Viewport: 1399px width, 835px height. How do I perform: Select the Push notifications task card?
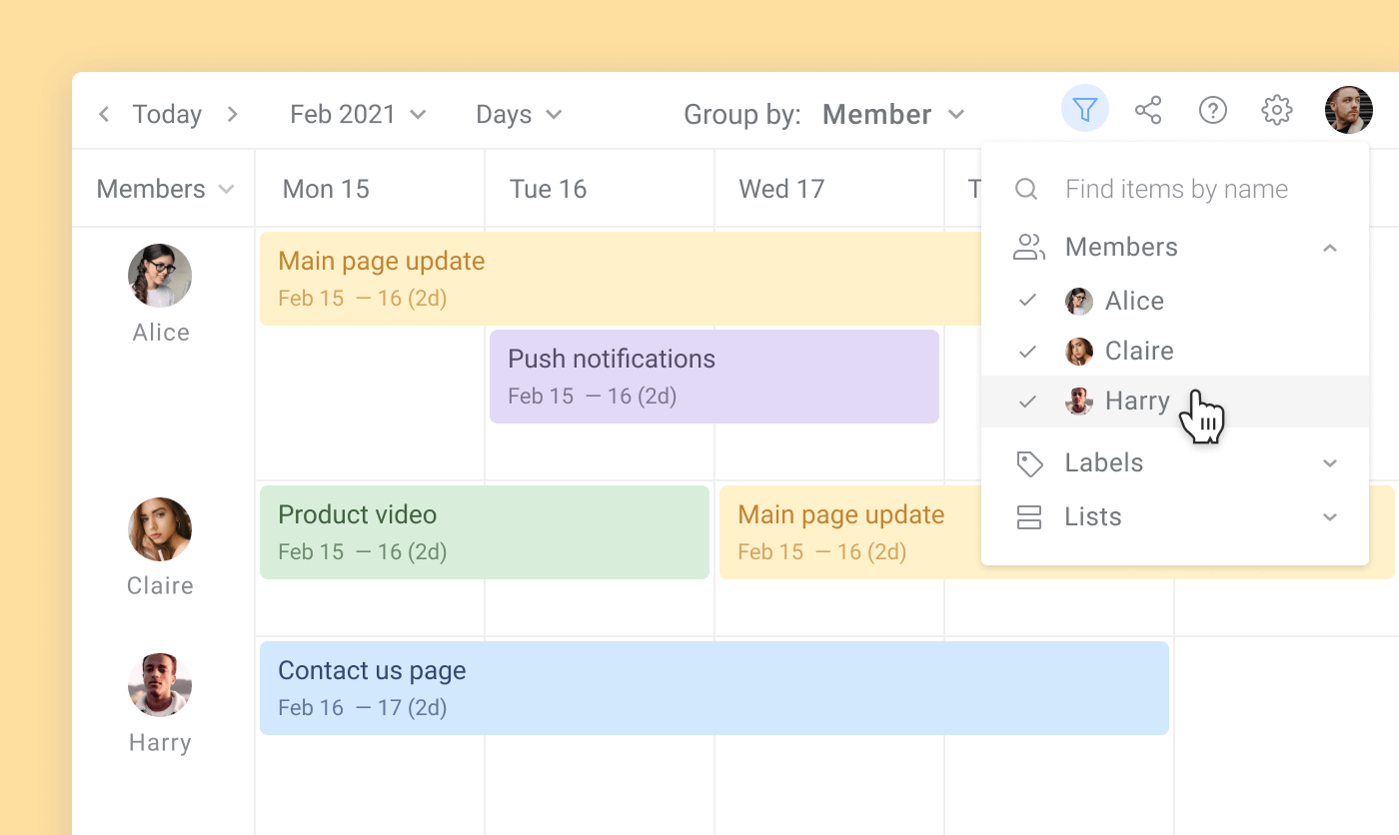tap(712, 376)
